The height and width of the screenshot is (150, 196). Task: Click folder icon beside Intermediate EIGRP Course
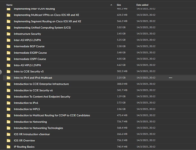pos(8,53)
